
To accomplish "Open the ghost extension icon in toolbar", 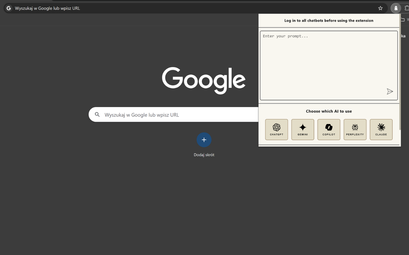I will 396,8.
